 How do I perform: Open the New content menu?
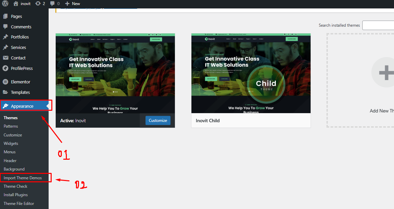[76, 3]
